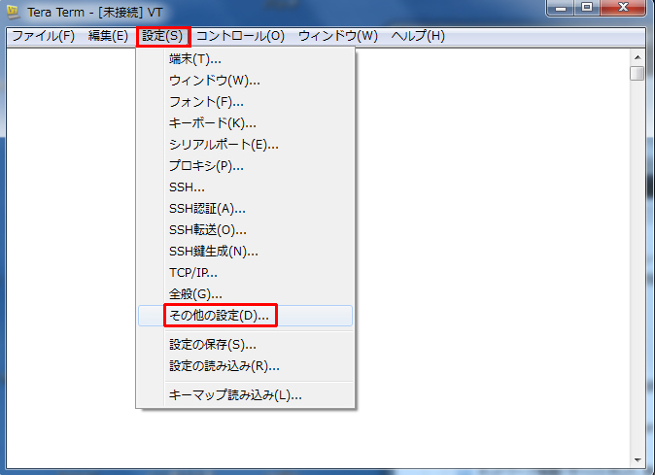Open the ファイル(F) menu
This screenshot has width=655, height=475.
pos(43,36)
